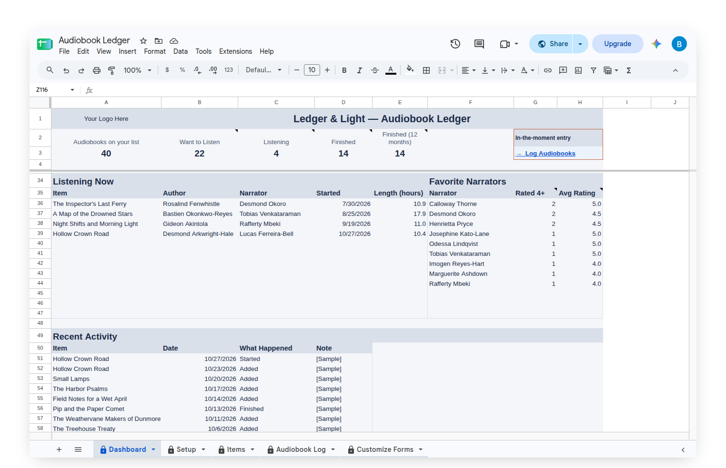
Task: Switch to the Audiobook Log sheet tab
Action: pos(301,449)
